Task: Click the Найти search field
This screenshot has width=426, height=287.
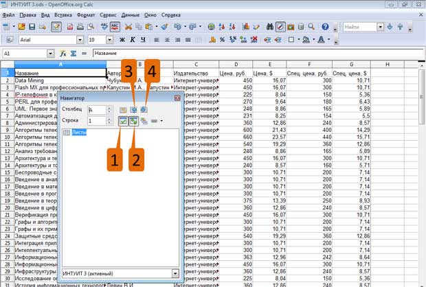Action: pos(360,27)
